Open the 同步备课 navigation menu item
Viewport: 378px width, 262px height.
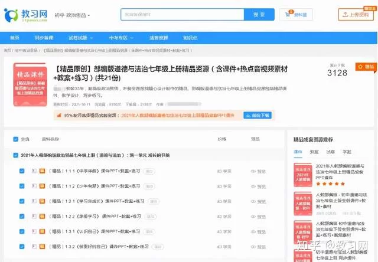pyautogui.click(x=43, y=38)
